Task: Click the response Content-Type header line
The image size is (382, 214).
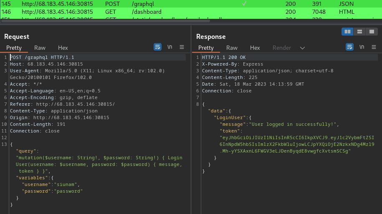Action: (268, 71)
